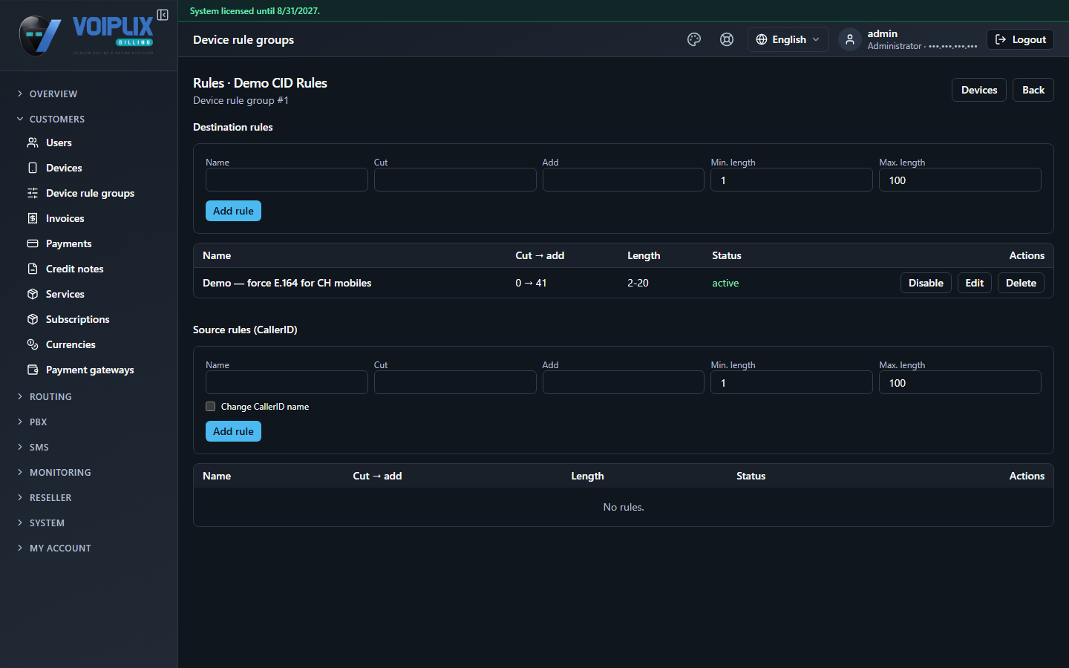Click the Payment gateways wallet icon
The height and width of the screenshot is (668, 1069).
pos(33,370)
